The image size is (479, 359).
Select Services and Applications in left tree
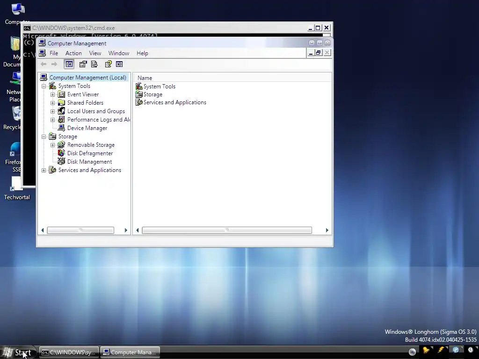coord(90,170)
